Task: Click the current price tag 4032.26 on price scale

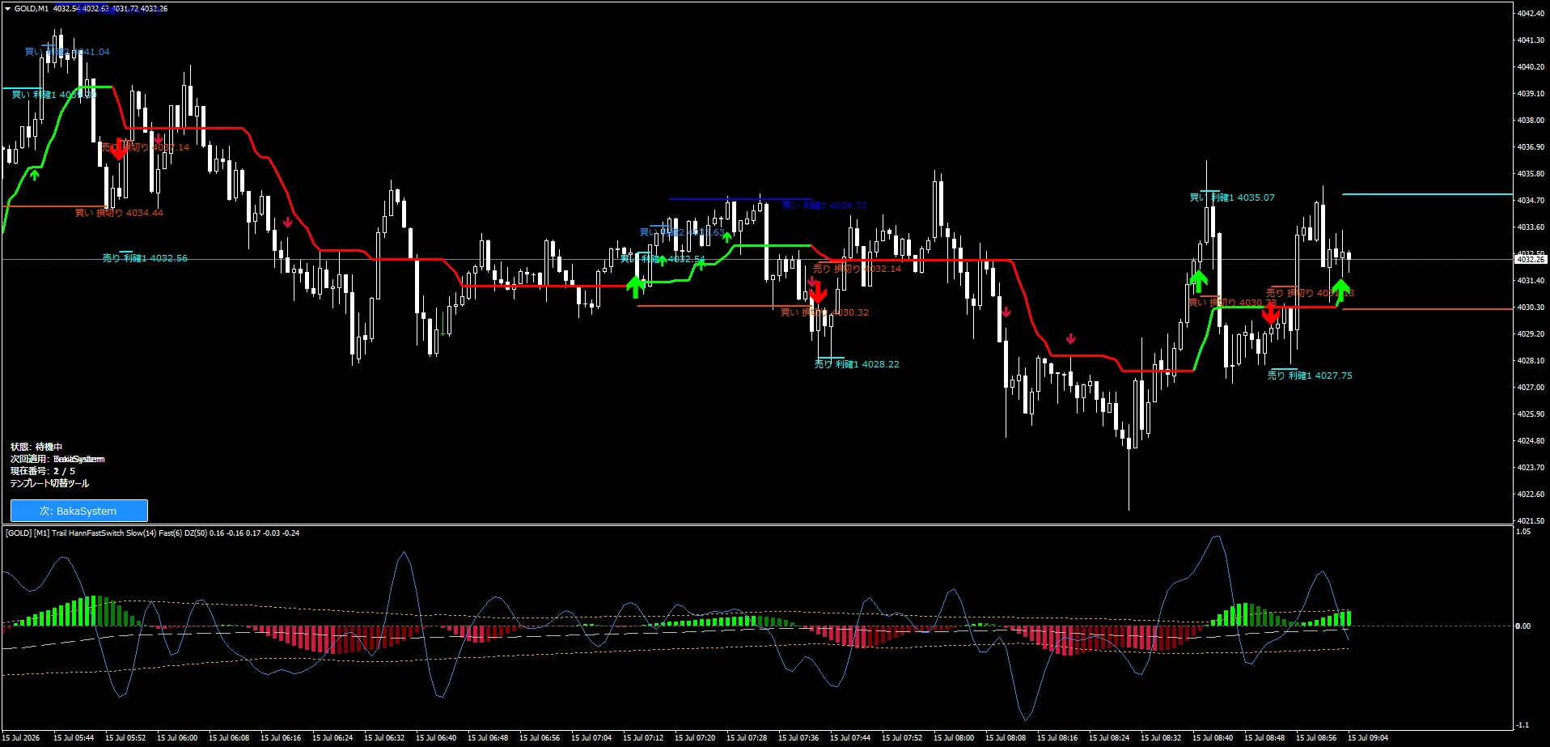Action: 1530,259
